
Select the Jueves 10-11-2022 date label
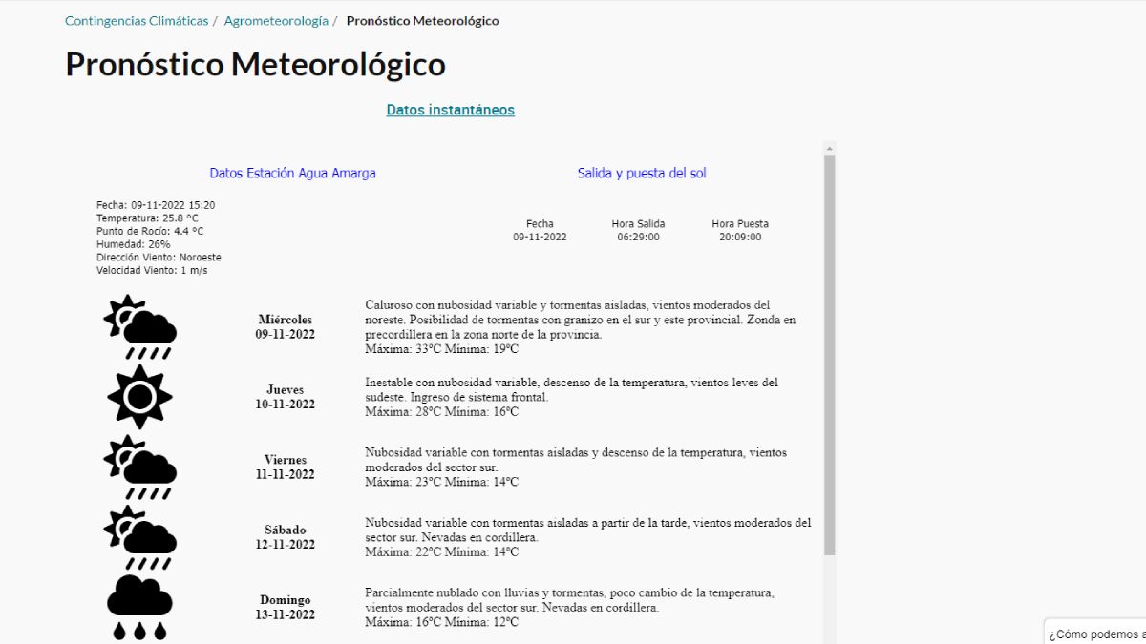(x=285, y=397)
